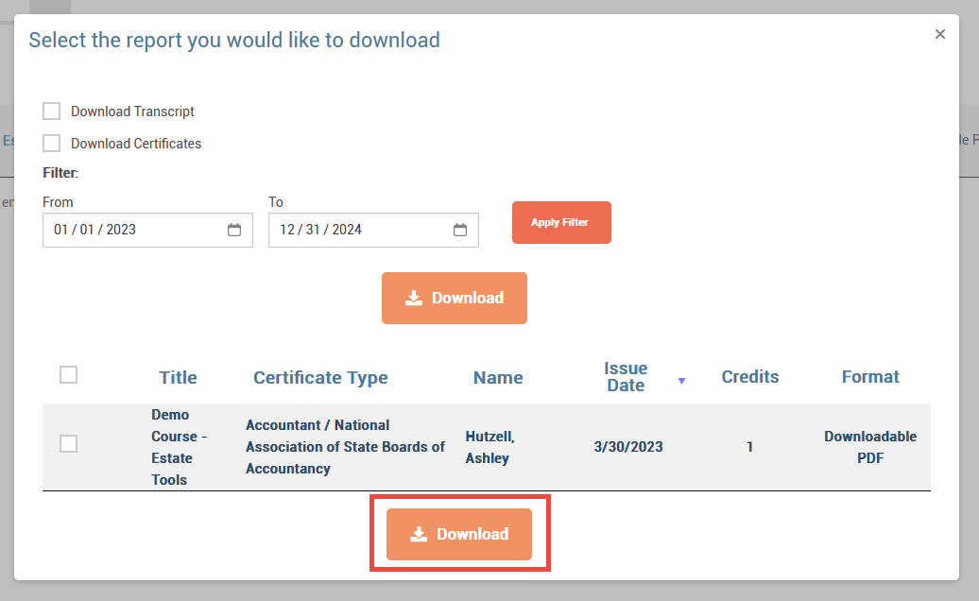Check the Demo Course - Estate Tools row
Screen dimensions: 979x601
click(69, 444)
